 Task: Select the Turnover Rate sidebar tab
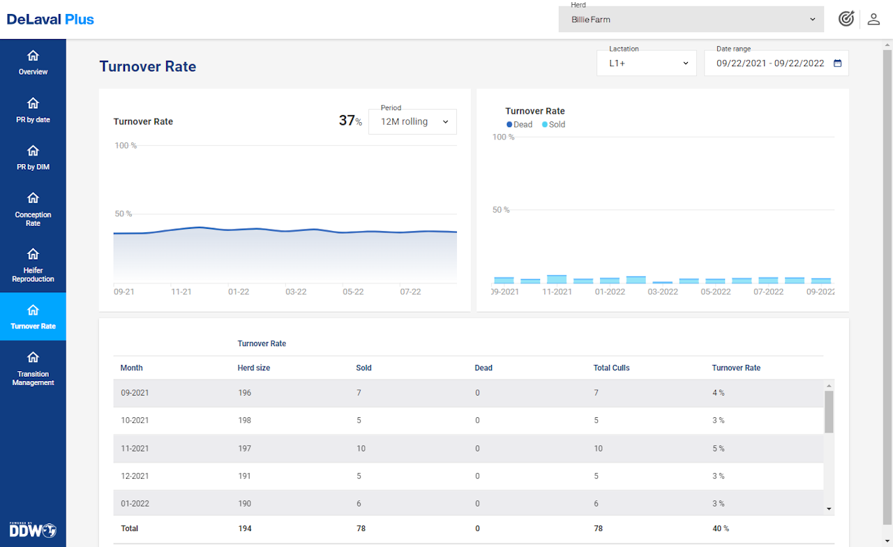pos(33,317)
